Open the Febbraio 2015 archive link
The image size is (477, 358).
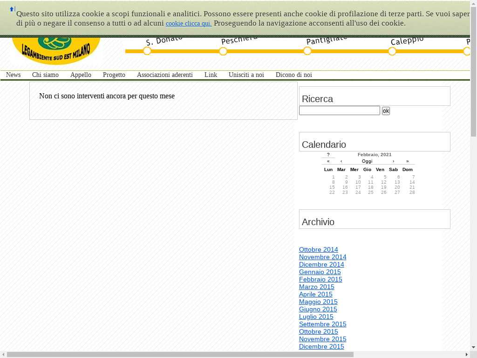320,279
